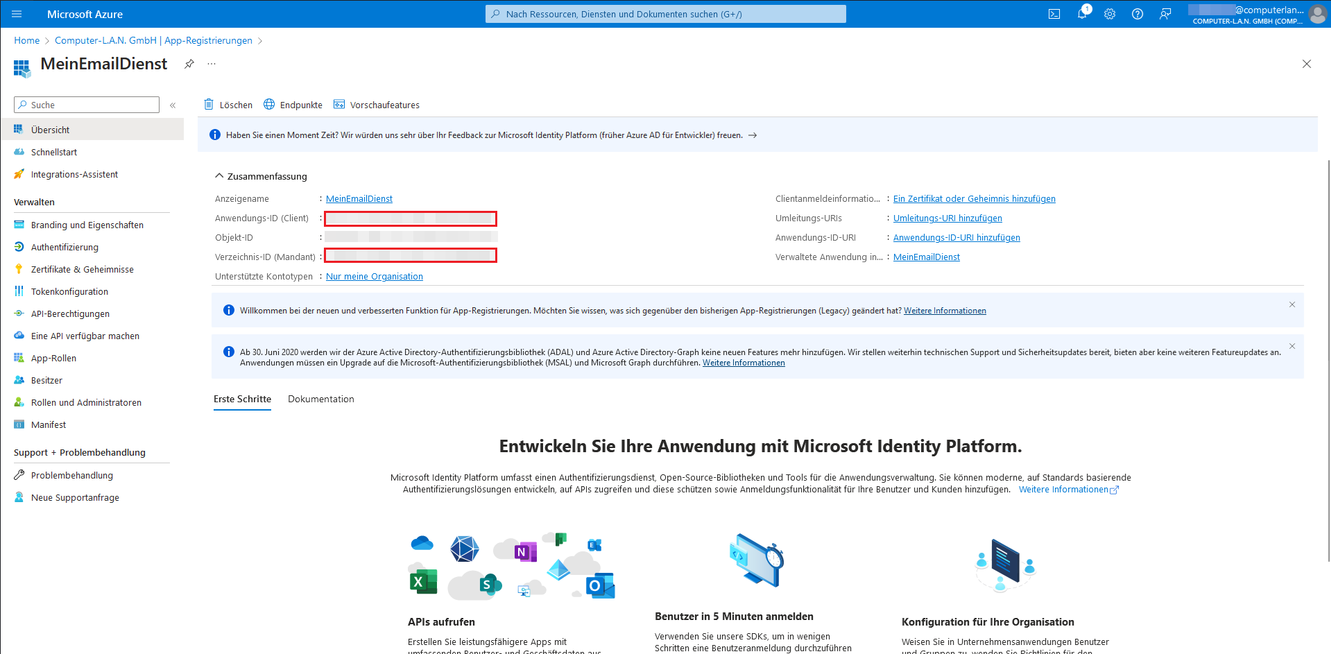
Task: Select Übersicht in the sidebar
Action: click(92, 130)
